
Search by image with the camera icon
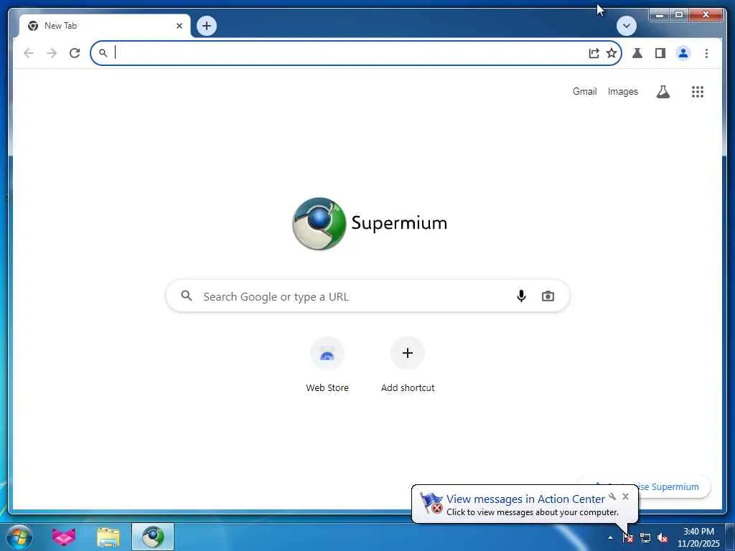click(x=548, y=296)
